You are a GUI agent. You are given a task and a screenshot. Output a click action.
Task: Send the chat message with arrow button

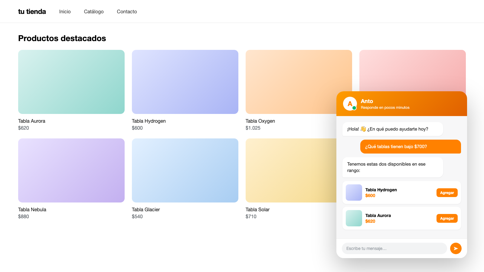point(456,248)
